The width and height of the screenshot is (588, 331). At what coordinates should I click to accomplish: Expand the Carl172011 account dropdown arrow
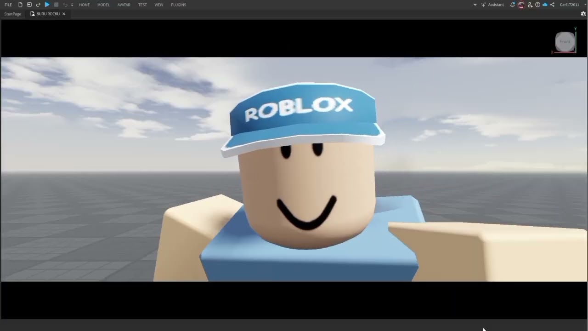[585, 5]
